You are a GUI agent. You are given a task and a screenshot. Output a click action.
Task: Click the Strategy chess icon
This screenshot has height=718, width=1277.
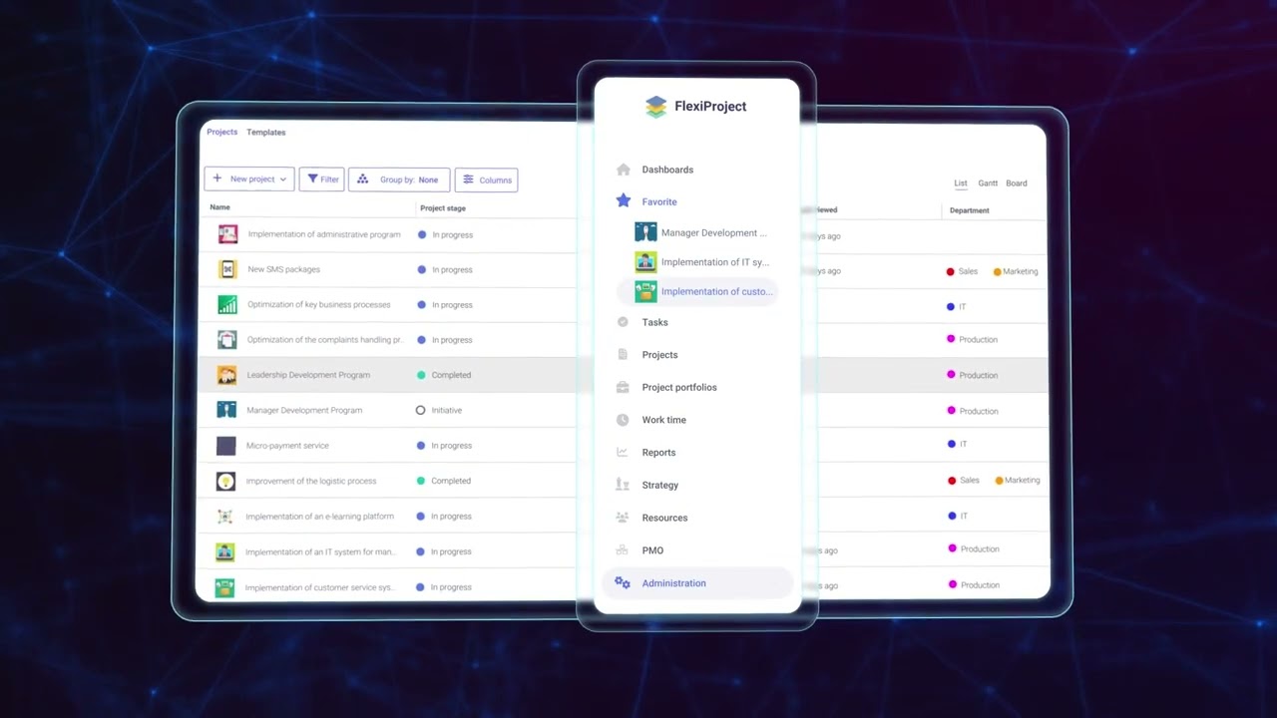[x=623, y=485]
